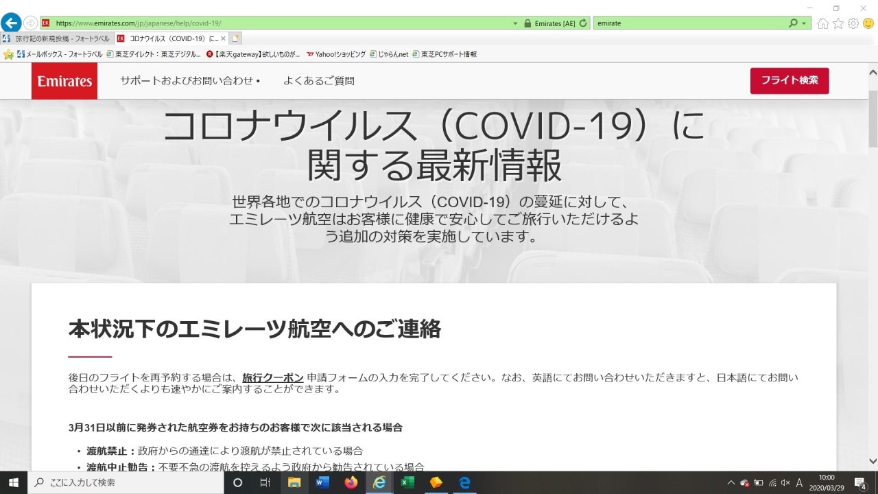Open 楽天gateway bookmark
Screen dimensions: 878x494
(x=253, y=54)
